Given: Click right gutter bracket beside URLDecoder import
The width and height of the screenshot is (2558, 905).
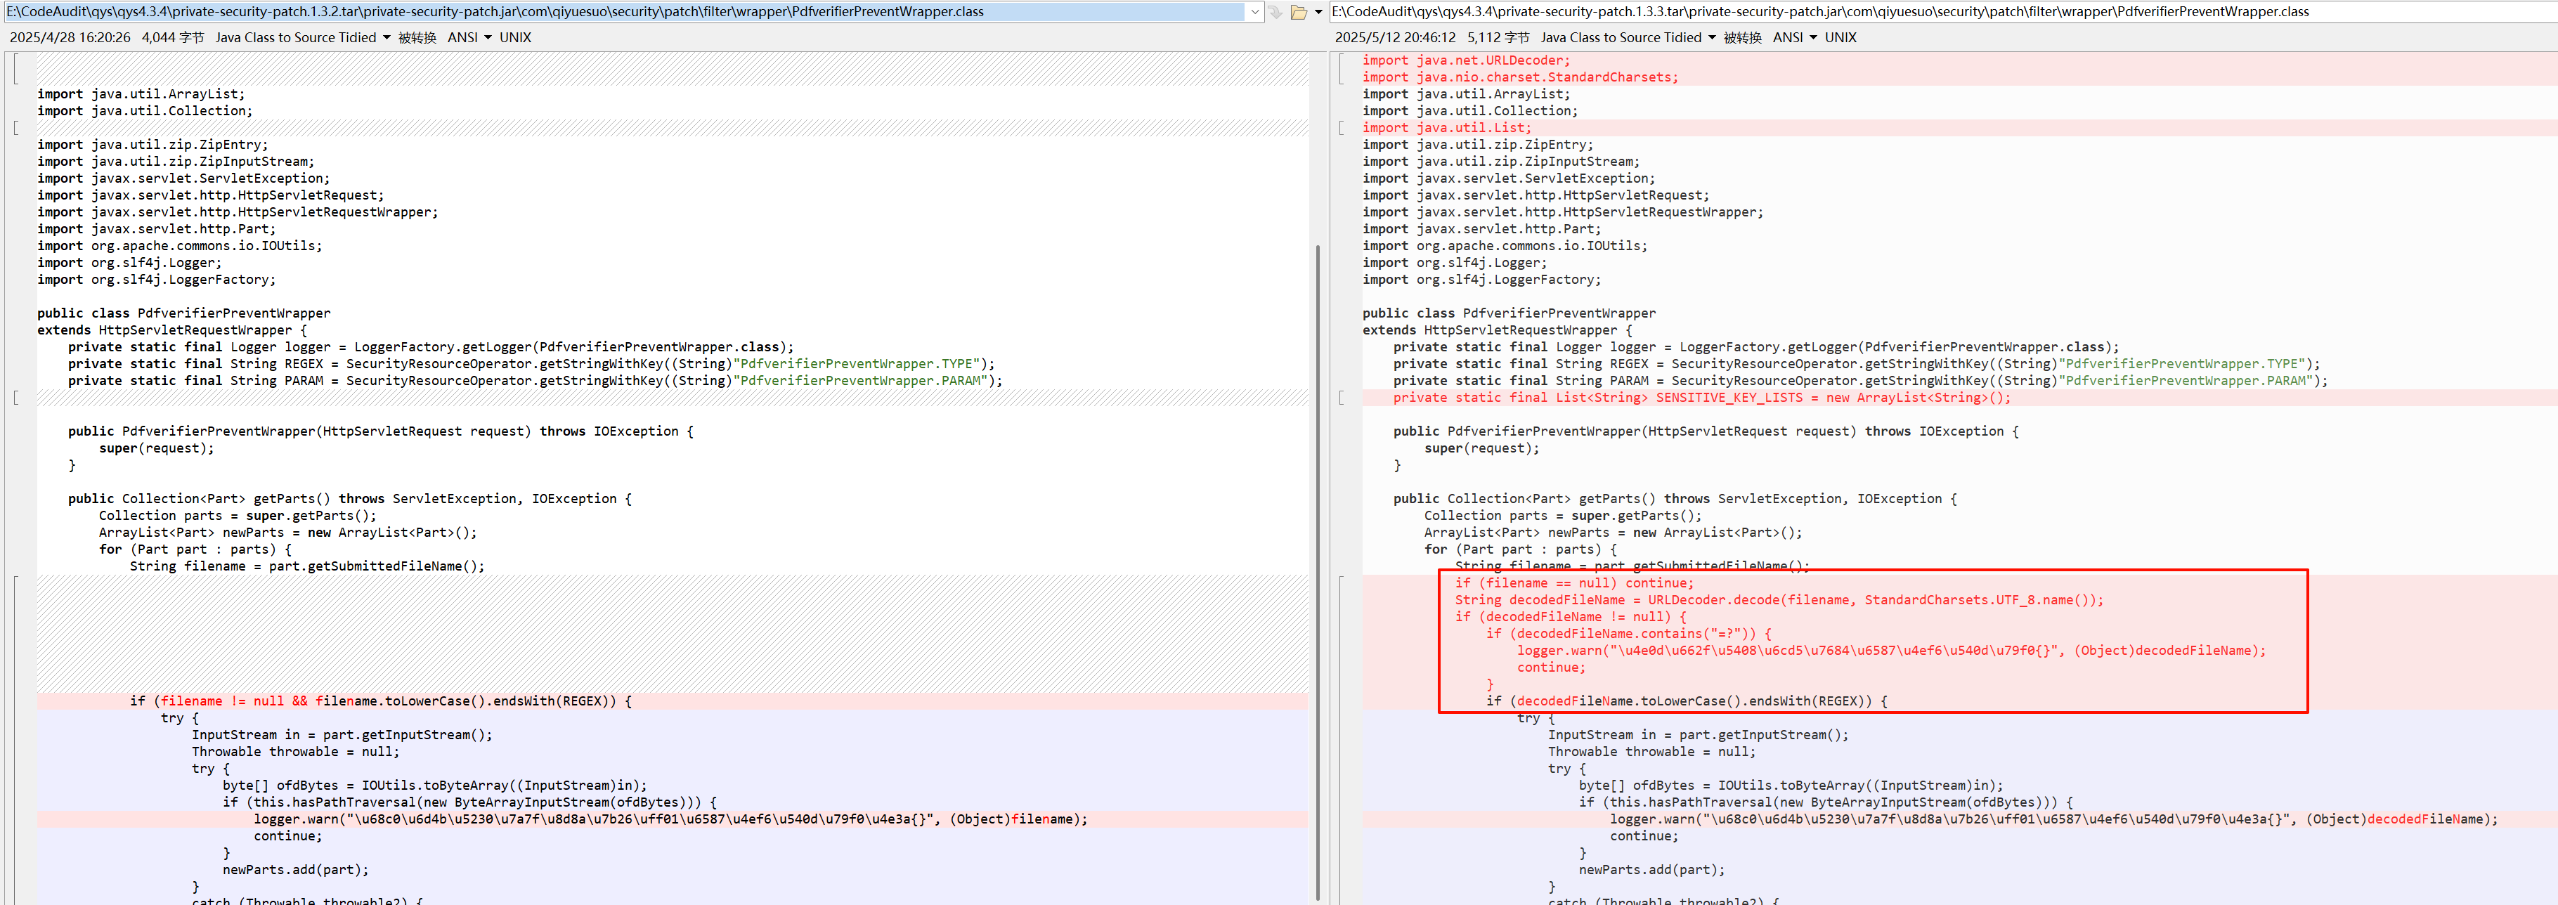Looking at the screenshot, I should (1341, 68).
